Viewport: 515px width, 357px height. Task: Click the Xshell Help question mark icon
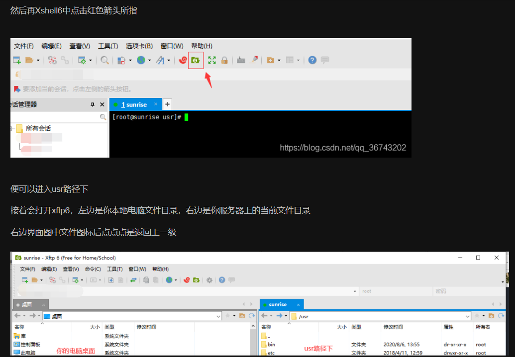click(x=312, y=60)
